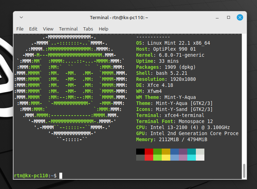Image resolution: width=257 pixels, height=189 pixels.
Task: Maximize the terminal window
Action: 229,17
